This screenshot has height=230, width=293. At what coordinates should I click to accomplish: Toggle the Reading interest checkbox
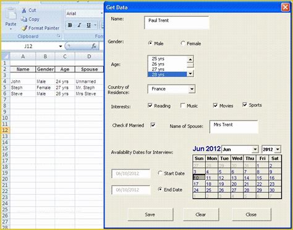[150, 106]
